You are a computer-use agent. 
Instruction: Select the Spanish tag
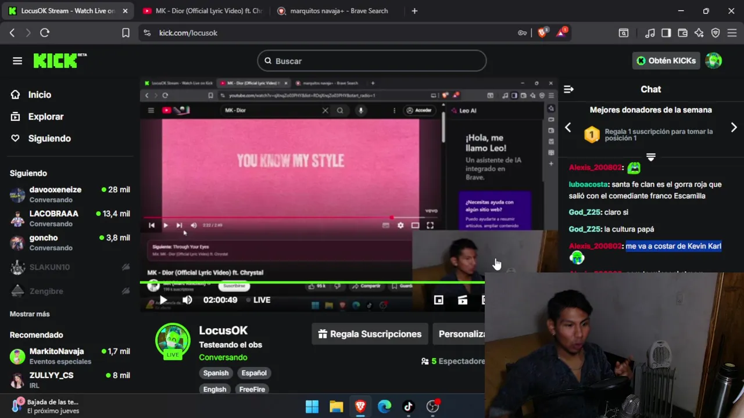click(216, 373)
